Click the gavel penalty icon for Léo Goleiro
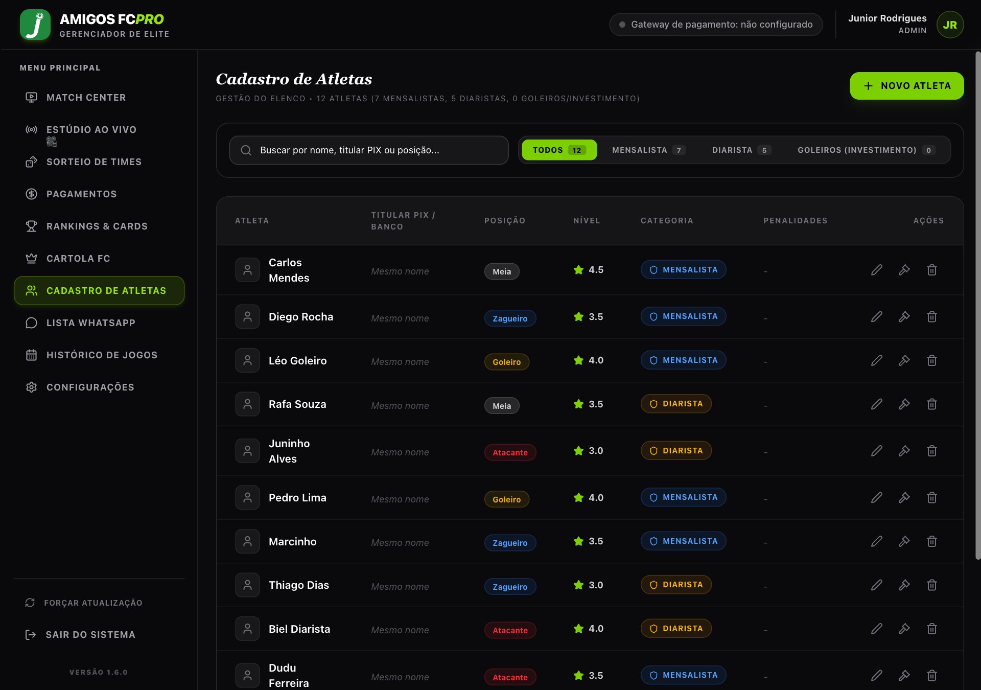This screenshot has width=981, height=690. [904, 360]
